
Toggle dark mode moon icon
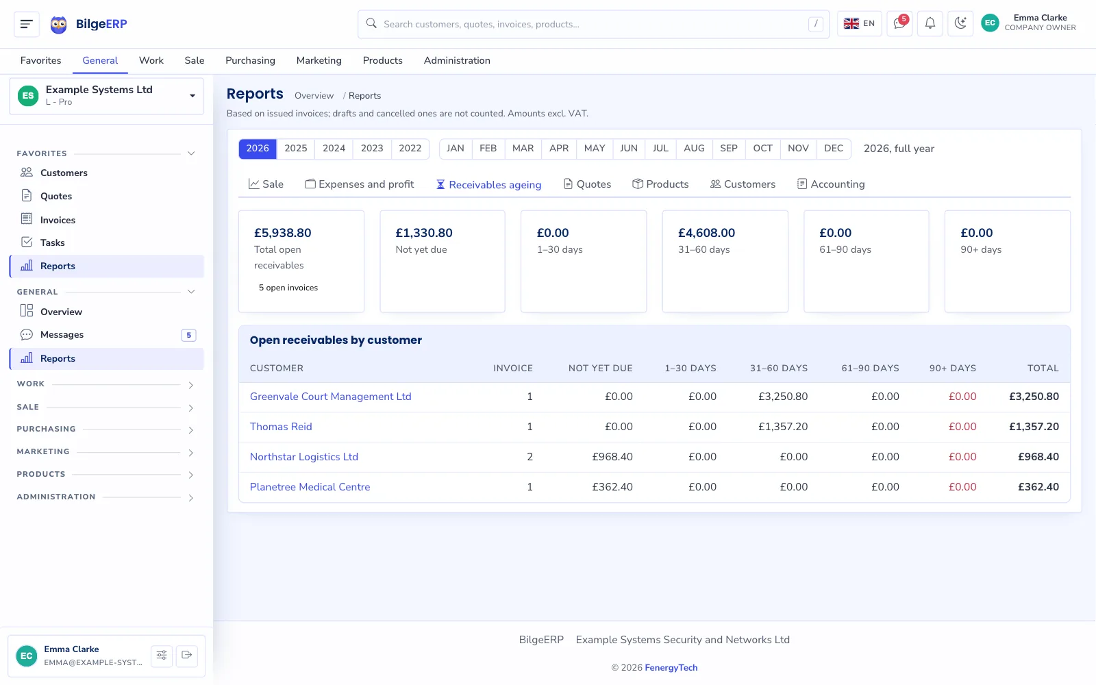tap(960, 24)
